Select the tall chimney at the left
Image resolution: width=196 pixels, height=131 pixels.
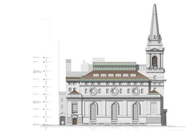pos(68,67)
